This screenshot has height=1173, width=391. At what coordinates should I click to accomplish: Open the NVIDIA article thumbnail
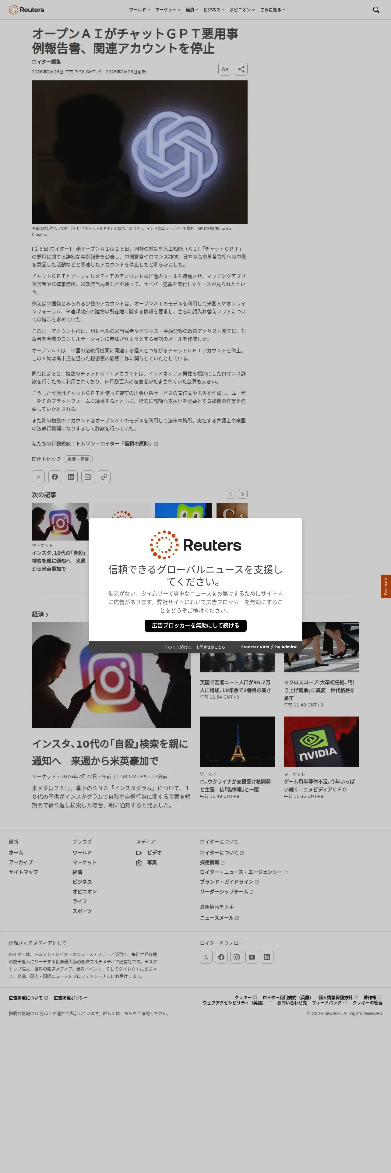[321, 741]
